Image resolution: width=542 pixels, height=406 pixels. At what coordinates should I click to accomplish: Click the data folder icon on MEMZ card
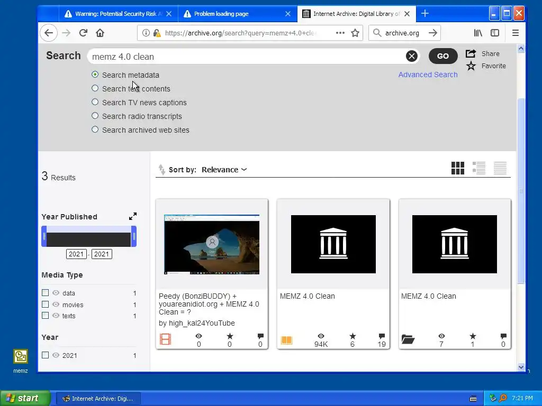408,339
